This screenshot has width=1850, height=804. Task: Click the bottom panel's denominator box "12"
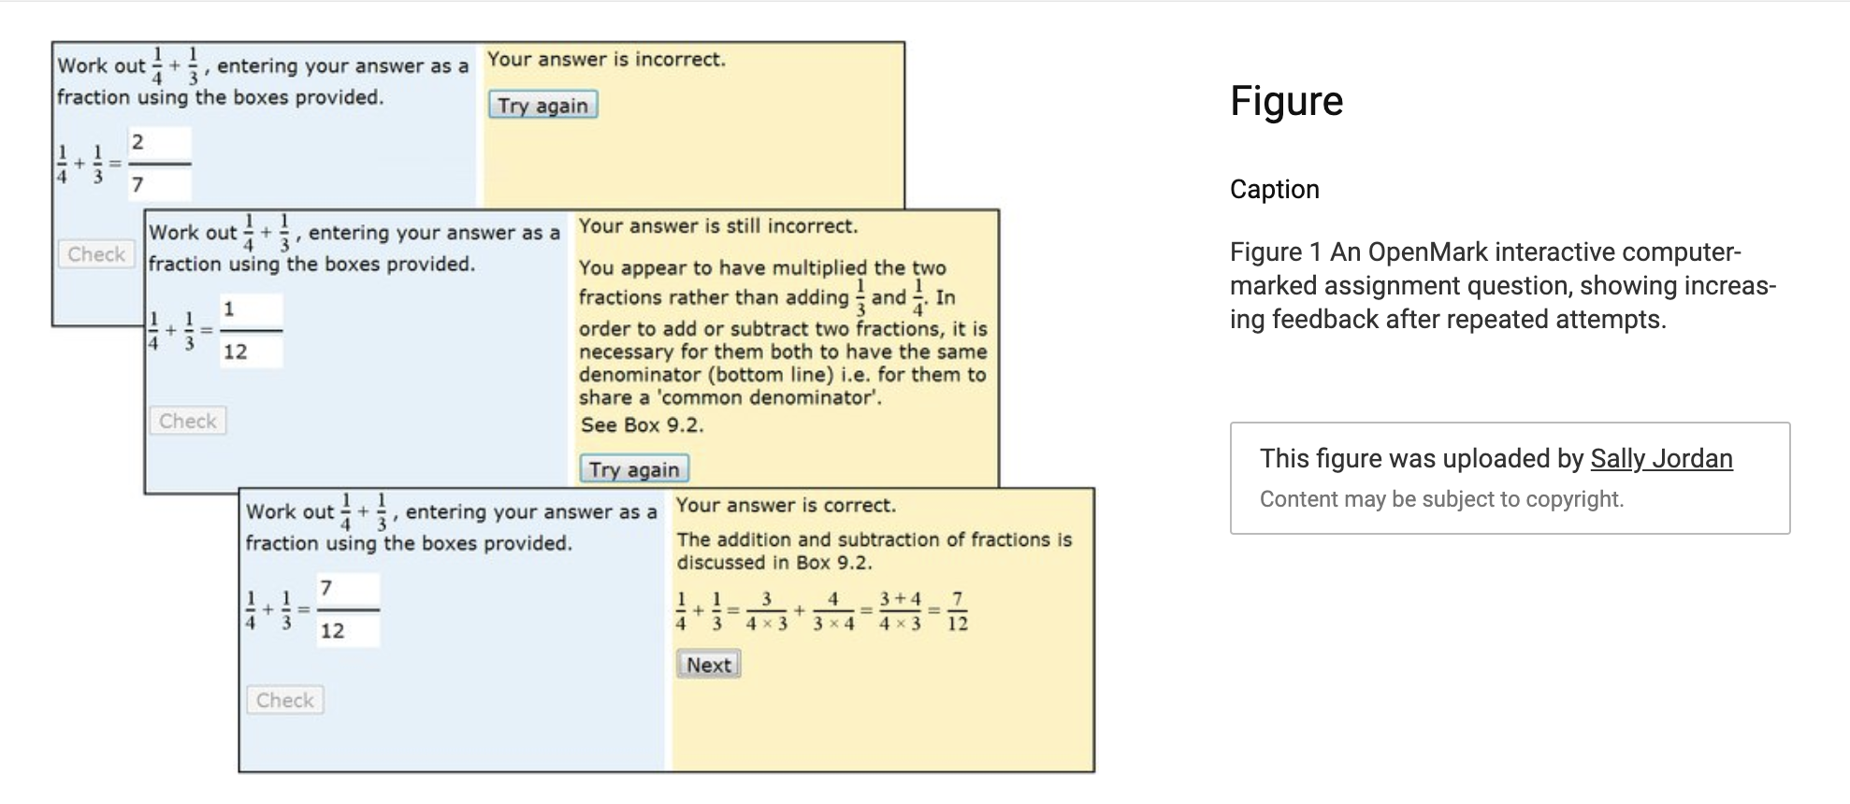point(346,633)
